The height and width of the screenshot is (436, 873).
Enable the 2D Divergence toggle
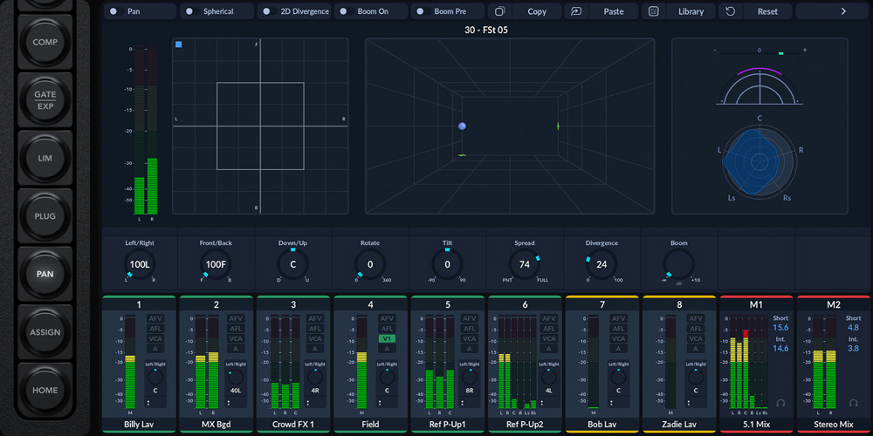(270, 11)
